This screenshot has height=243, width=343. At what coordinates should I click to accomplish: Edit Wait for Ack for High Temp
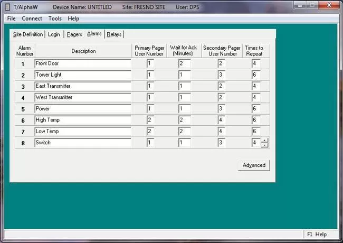(x=184, y=120)
